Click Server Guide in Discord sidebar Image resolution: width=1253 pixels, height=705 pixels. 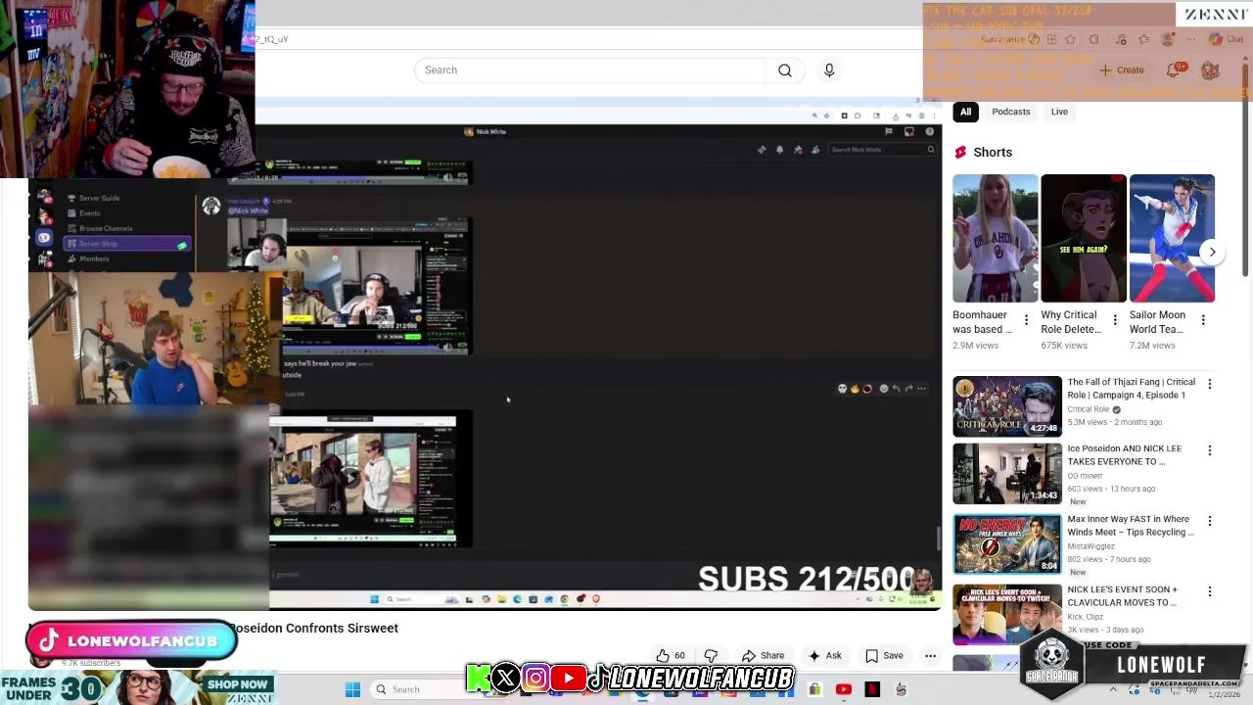click(100, 198)
